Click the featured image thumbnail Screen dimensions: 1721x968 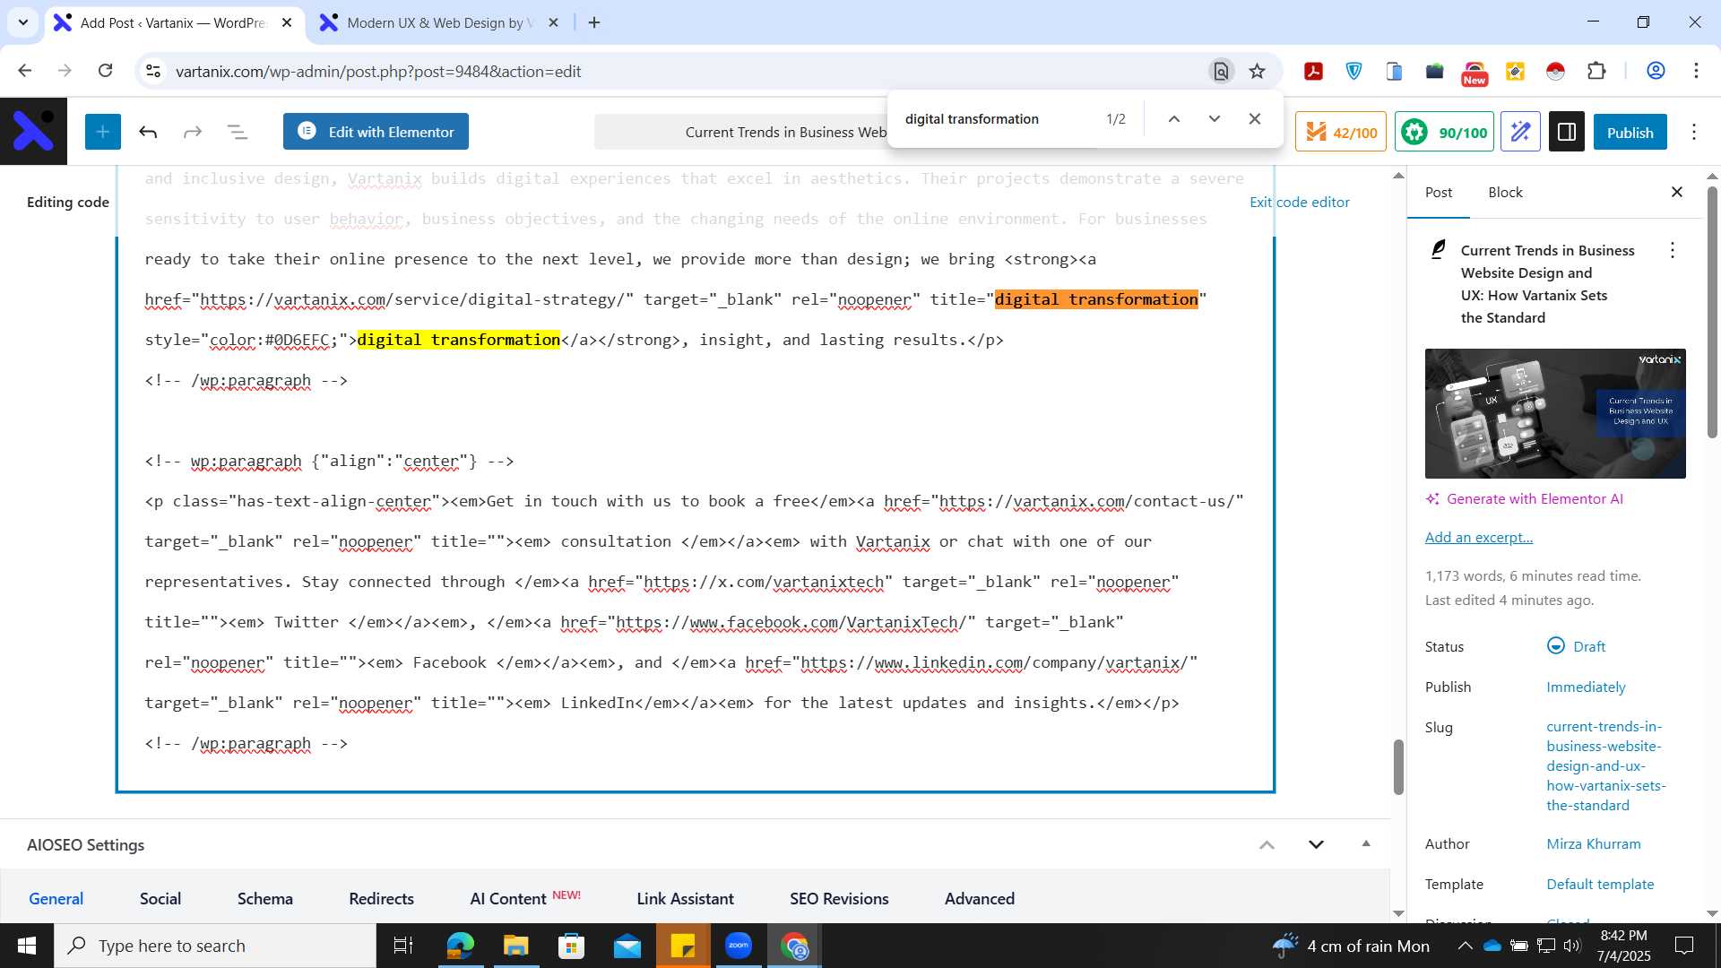(x=1555, y=413)
